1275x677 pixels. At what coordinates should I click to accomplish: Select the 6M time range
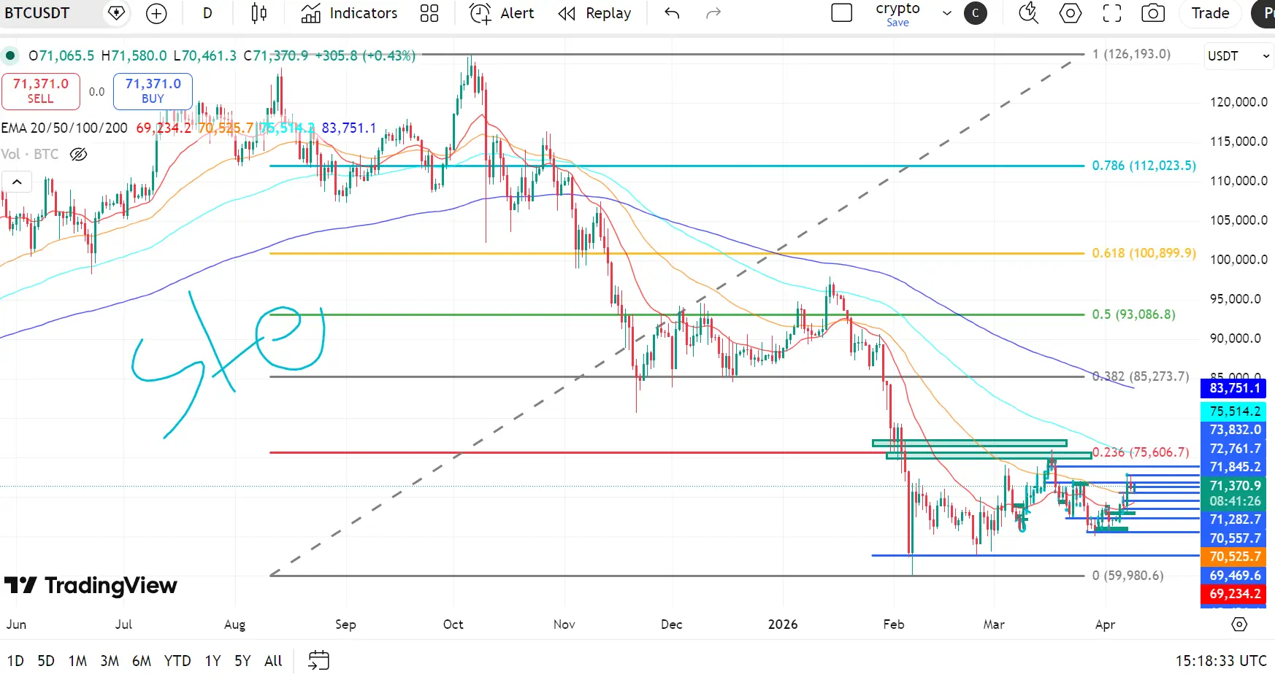[x=142, y=661]
